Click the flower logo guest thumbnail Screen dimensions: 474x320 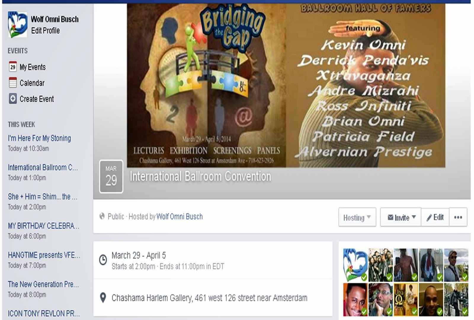355,265
